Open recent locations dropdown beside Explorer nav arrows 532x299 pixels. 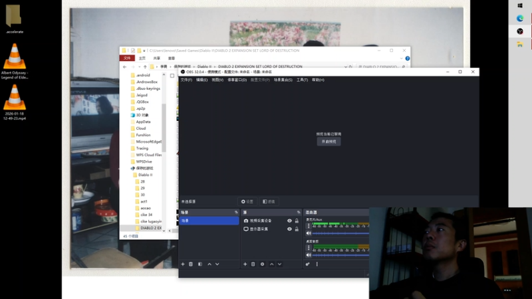140,67
